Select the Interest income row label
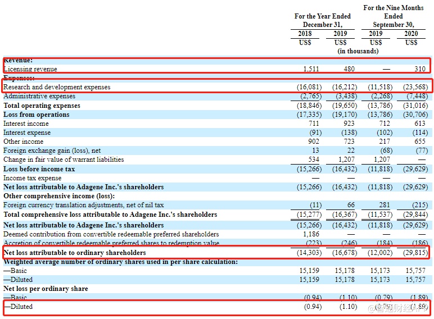The width and height of the screenshot is (434, 319). [26, 124]
